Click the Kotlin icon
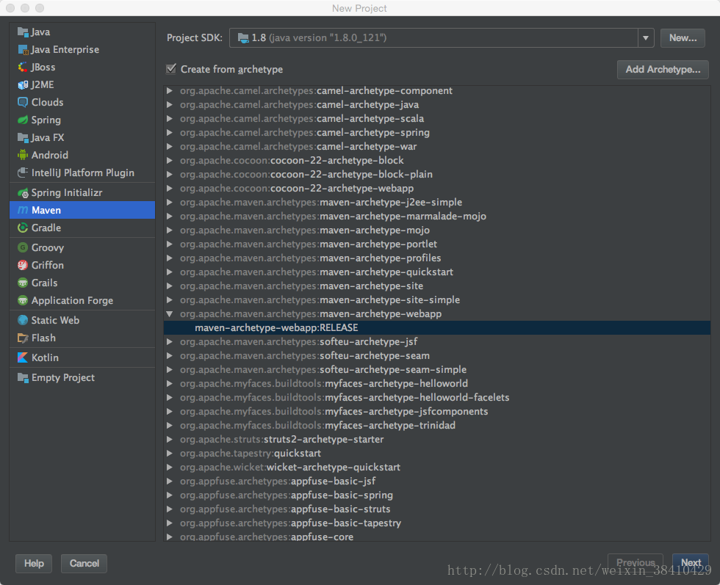Viewport: 720px width, 585px height. click(x=23, y=357)
